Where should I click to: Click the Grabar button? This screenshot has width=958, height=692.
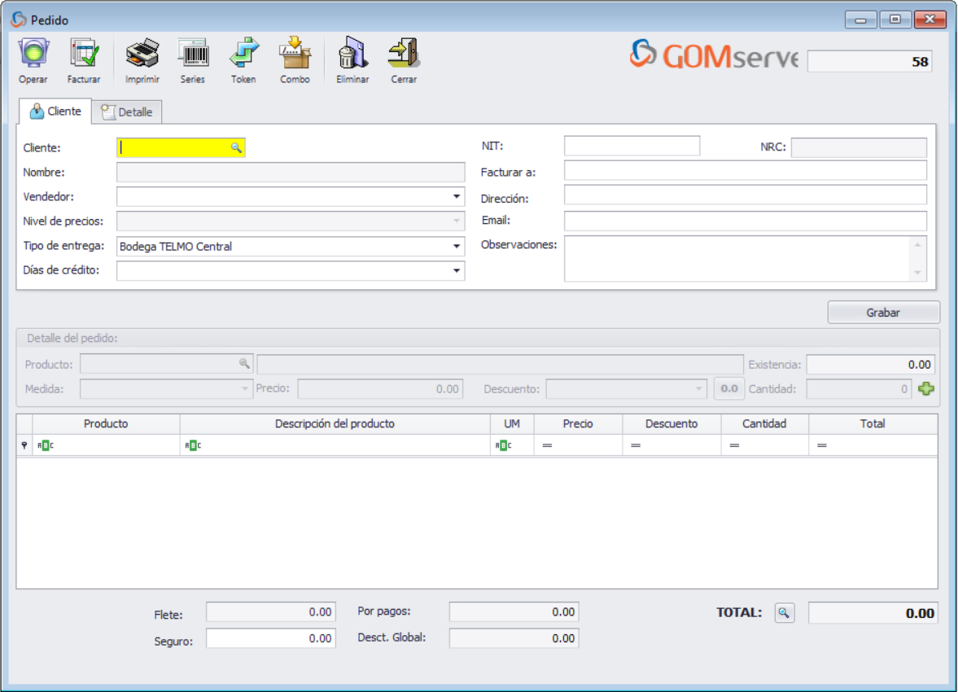coord(883,313)
